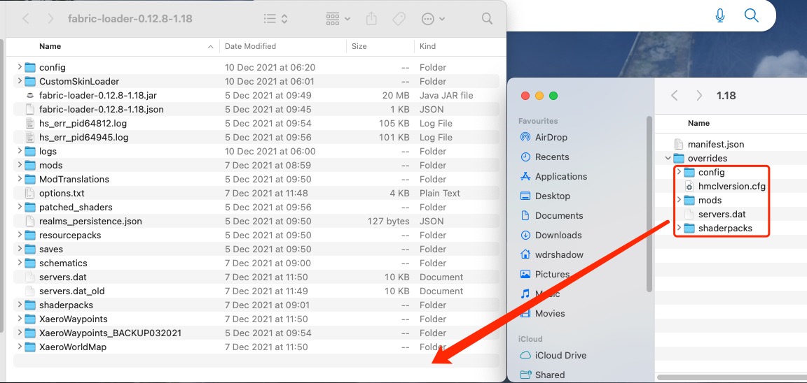807x383 pixels.
Task: Open the group-by dropdown in toolbar
Action: [x=338, y=19]
